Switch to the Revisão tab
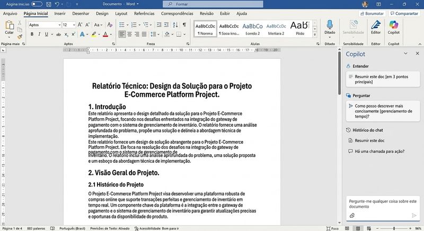The height and width of the screenshot is (231, 424). [207, 13]
